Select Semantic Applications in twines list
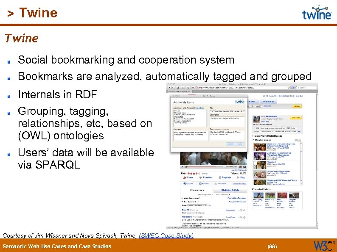 (x=183, y=121)
